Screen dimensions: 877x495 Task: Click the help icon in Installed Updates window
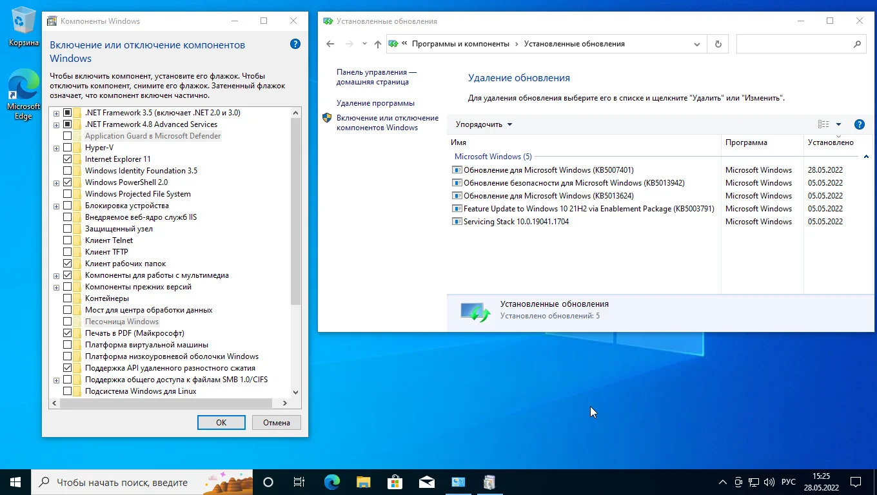pos(859,124)
